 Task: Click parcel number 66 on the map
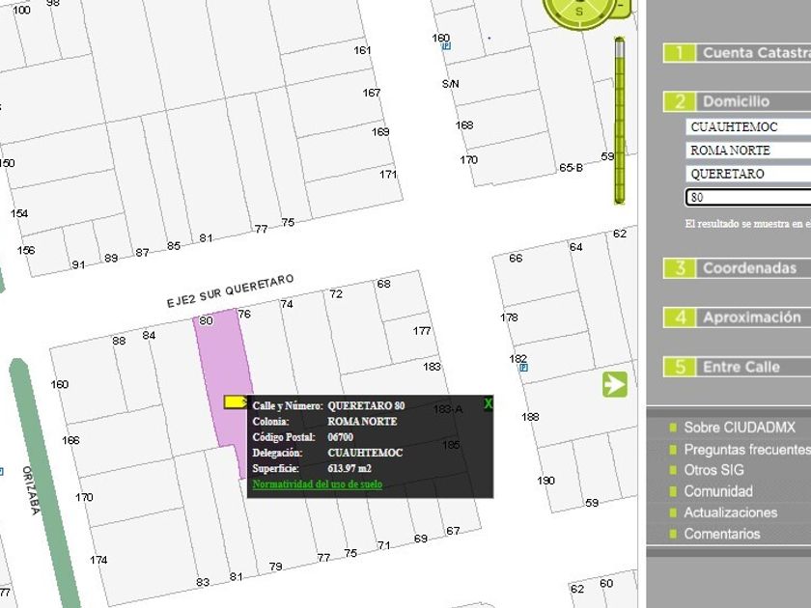tap(516, 258)
